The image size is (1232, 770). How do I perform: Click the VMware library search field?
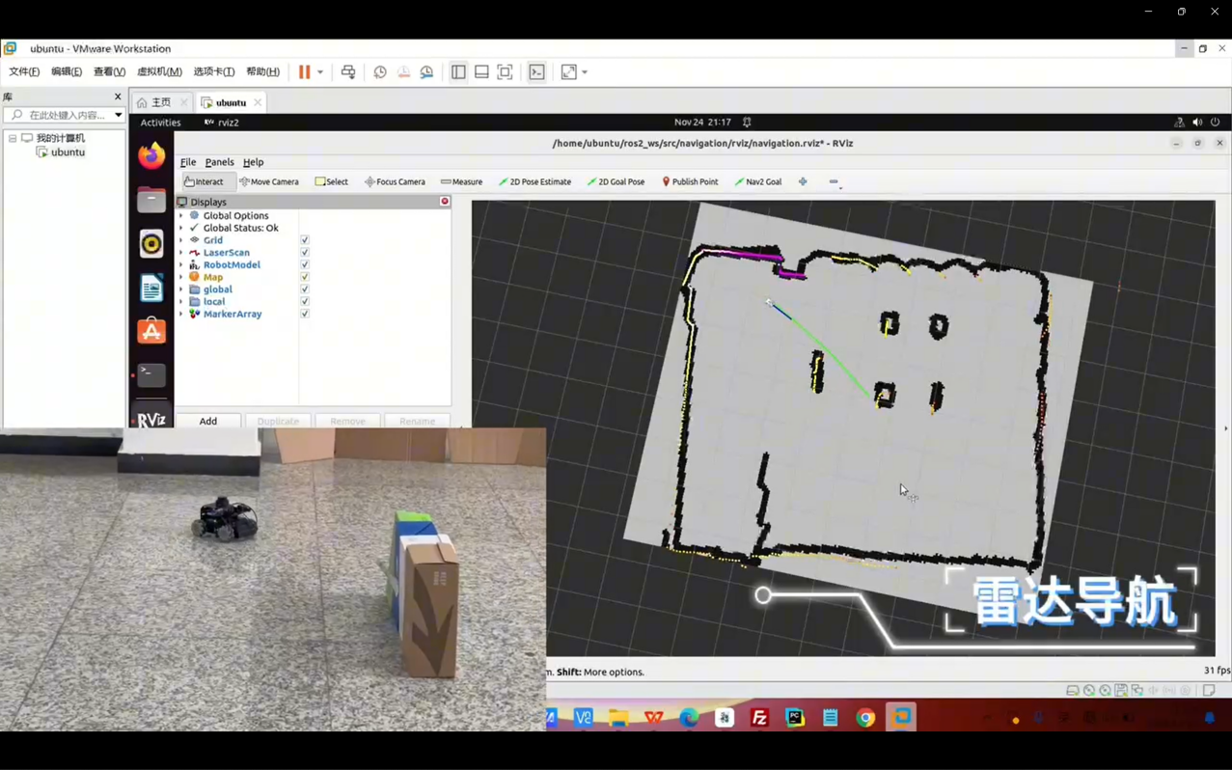point(66,115)
